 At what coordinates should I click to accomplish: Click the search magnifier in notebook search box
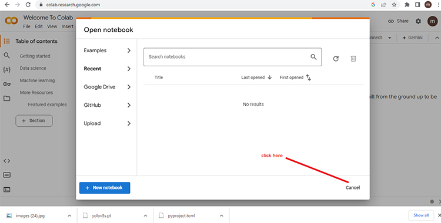point(313,57)
